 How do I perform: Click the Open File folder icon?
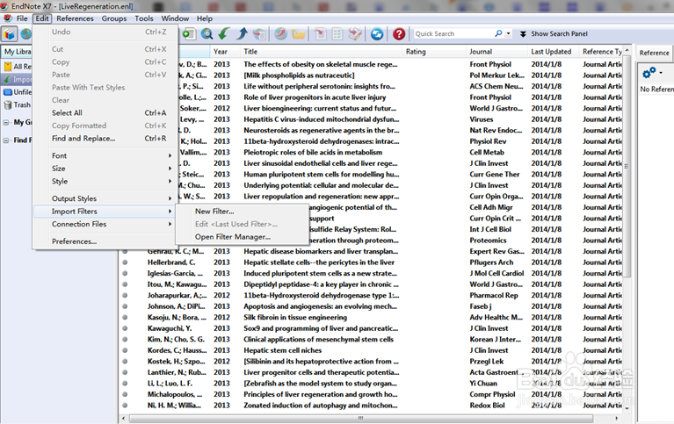(298, 34)
